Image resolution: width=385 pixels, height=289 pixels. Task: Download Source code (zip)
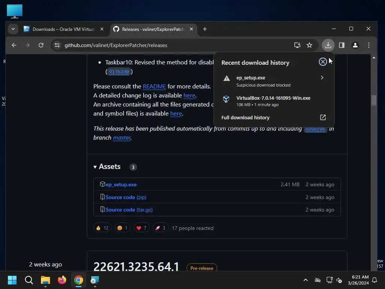coord(126,197)
